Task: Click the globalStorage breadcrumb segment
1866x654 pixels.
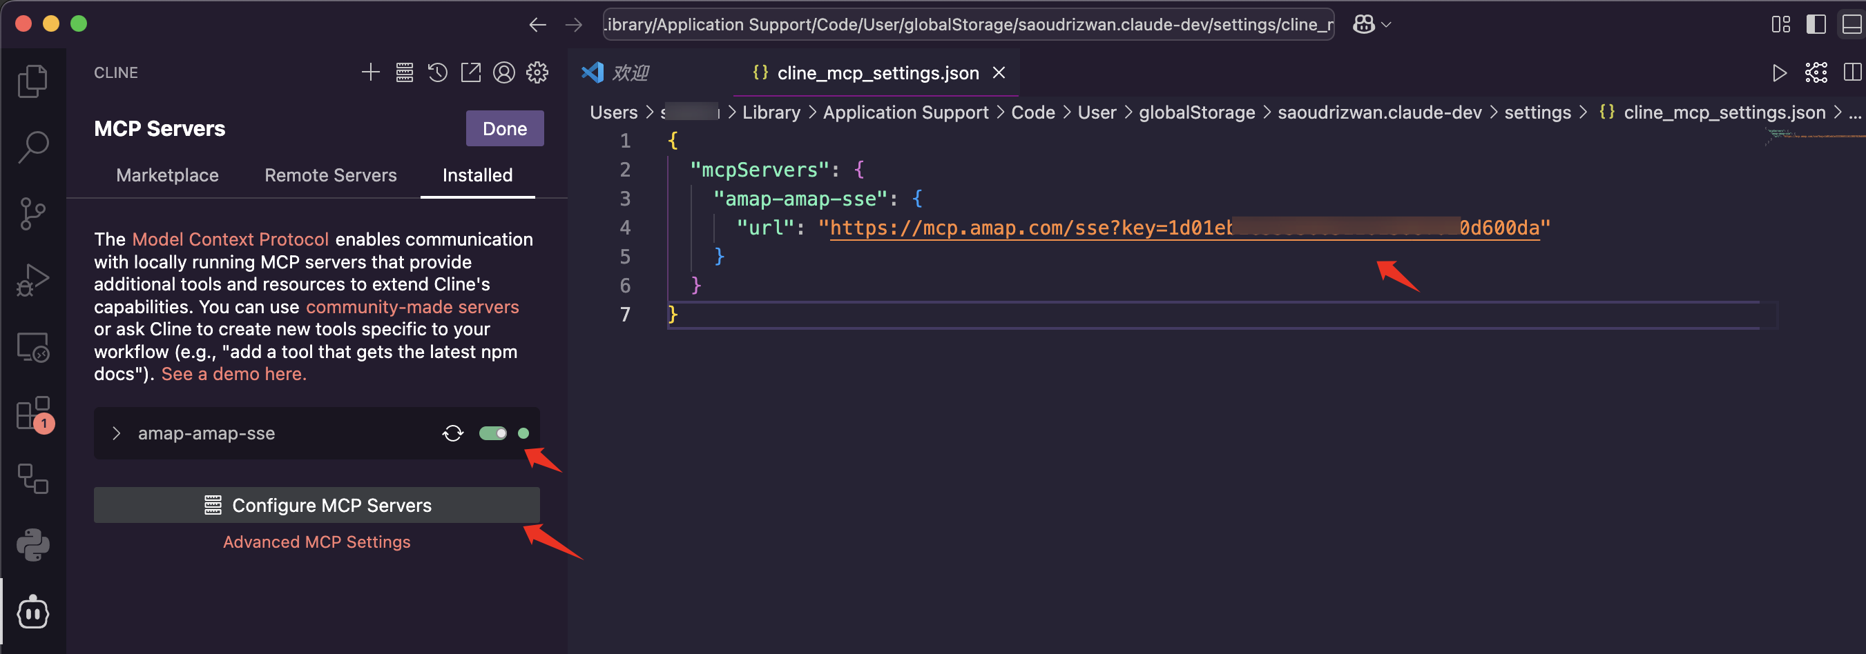Action: (x=1197, y=112)
